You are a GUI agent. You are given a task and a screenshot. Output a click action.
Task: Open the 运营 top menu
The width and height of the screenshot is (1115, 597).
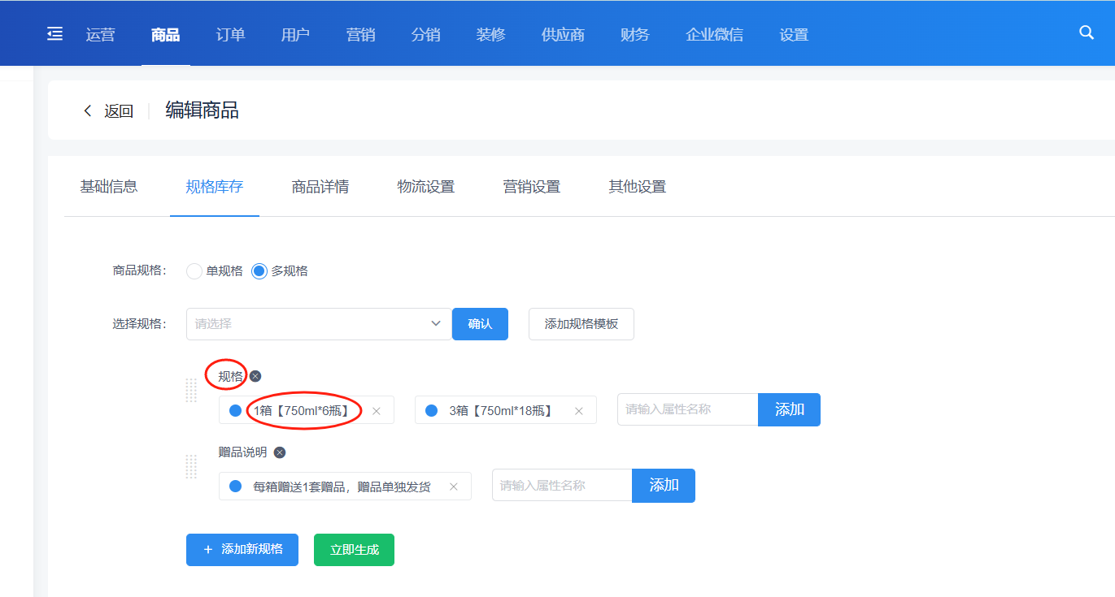click(101, 34)
